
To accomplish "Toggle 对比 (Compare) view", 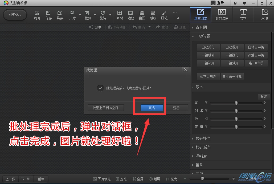I will [121, 179].
